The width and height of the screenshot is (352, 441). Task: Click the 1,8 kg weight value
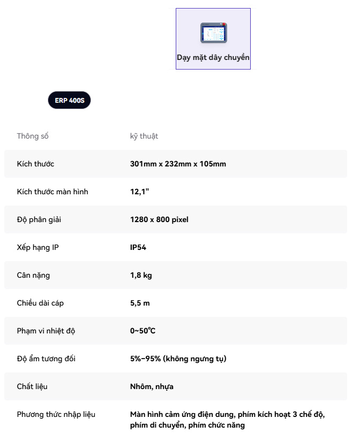pos(141,275)
